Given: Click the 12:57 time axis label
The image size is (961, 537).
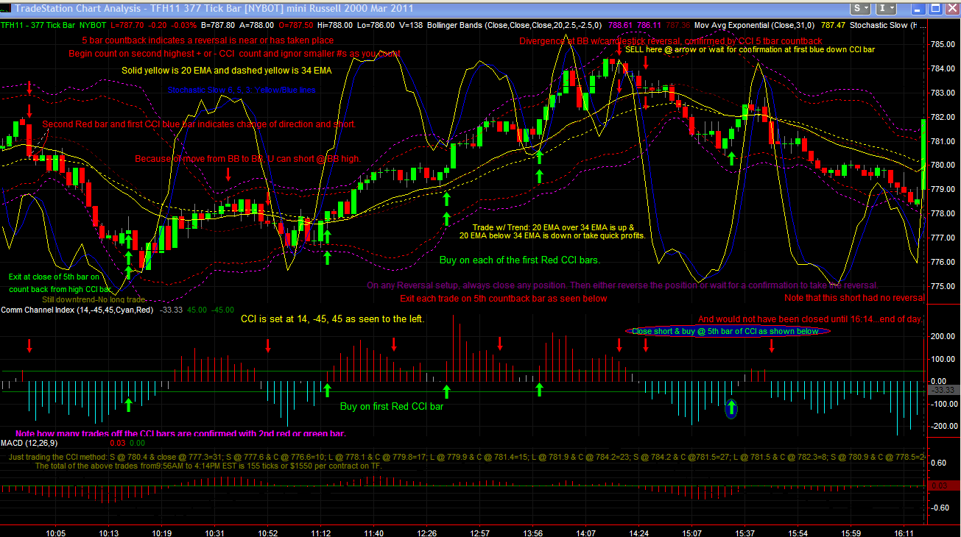Looking at the screenshot, I should click(480, 533).
